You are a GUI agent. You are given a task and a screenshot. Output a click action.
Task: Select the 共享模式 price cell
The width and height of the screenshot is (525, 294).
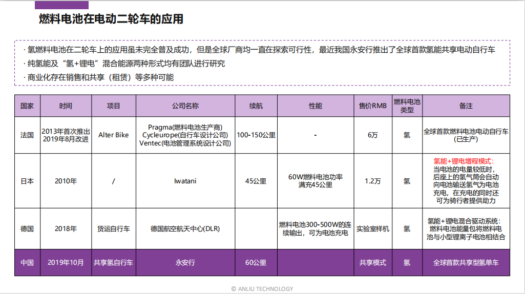373,263
